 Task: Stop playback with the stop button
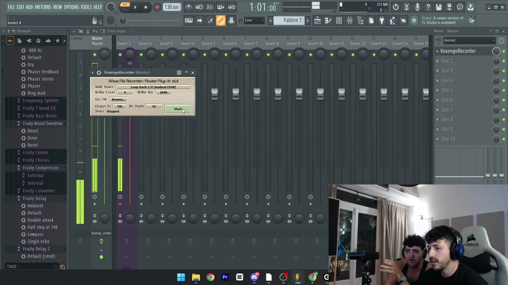click(x=146, y=7)
